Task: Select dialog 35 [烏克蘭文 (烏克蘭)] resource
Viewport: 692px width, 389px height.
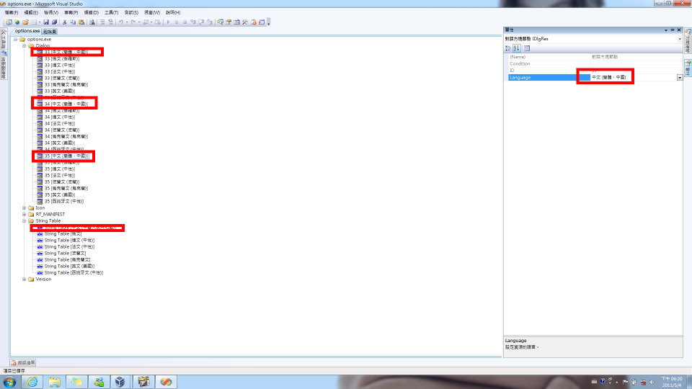Action: coord(66,188)
